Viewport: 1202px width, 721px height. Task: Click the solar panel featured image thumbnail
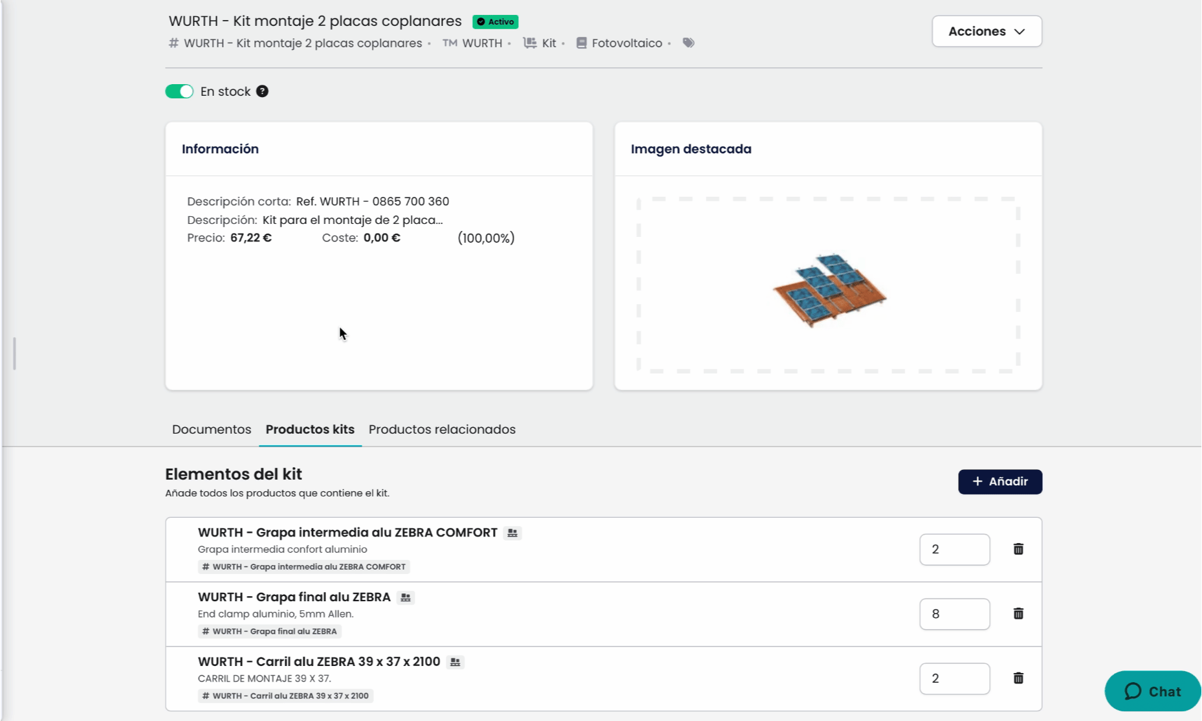point(829,290)
